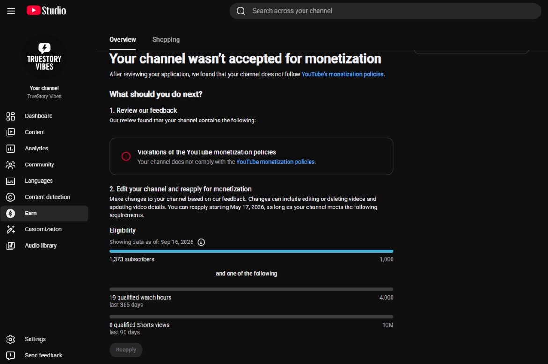Image resolution: width=548 pixels, height=364 pixels.
Task: Open the TrueStory Vibes channel avatar
Action: [x=44, y=57]
